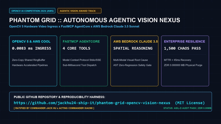Select the PHANTOM GRID main title
Viewport: 221px width, 124px height.
tap(95, 20)
